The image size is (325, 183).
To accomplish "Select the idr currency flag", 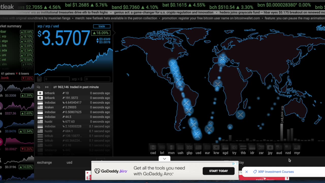I will [252, 147].
